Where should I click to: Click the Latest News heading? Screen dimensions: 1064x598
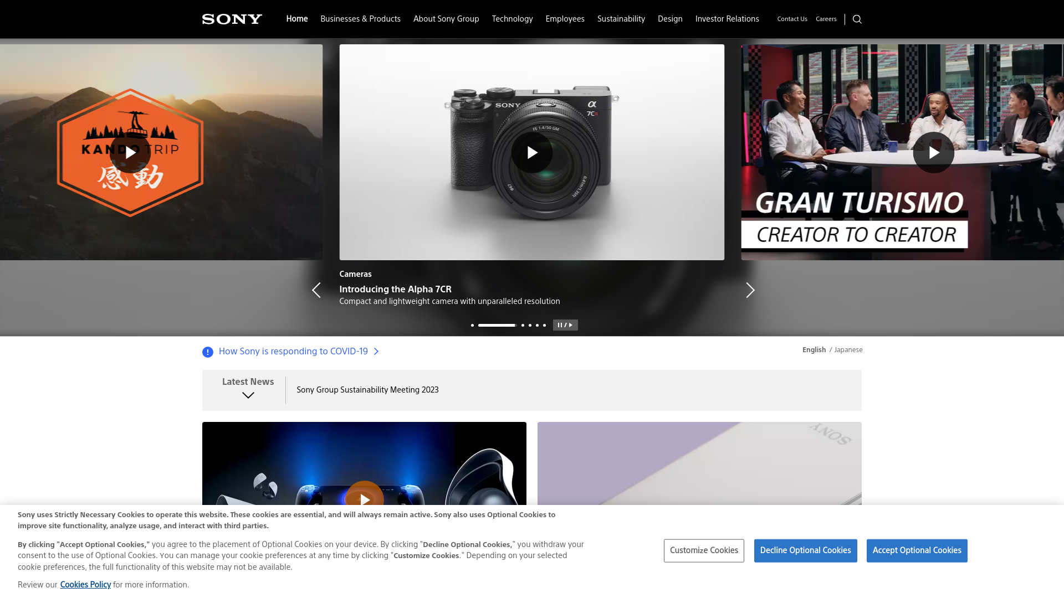tap(248, 382)
